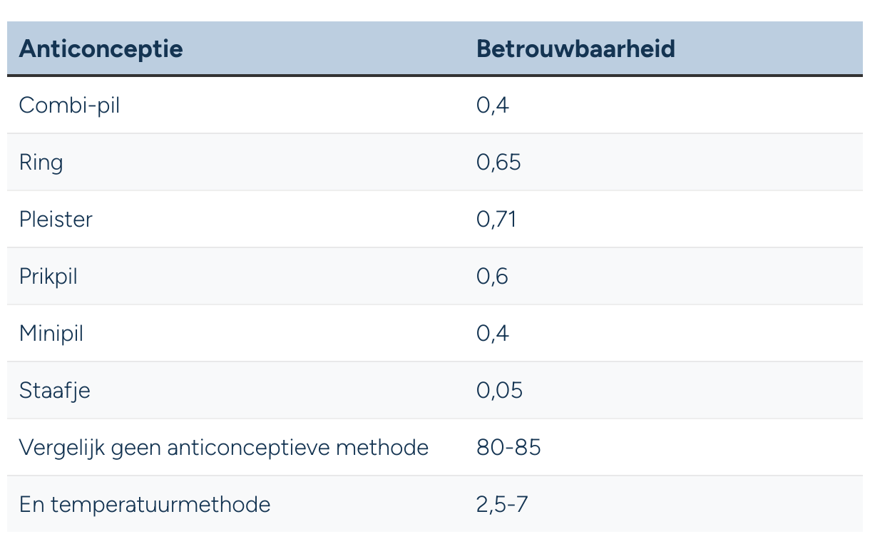Image resolution: width=870 pixels, height=539 pixels.
Task: Click the 80-85 value cell
Action: click(508, 448)
